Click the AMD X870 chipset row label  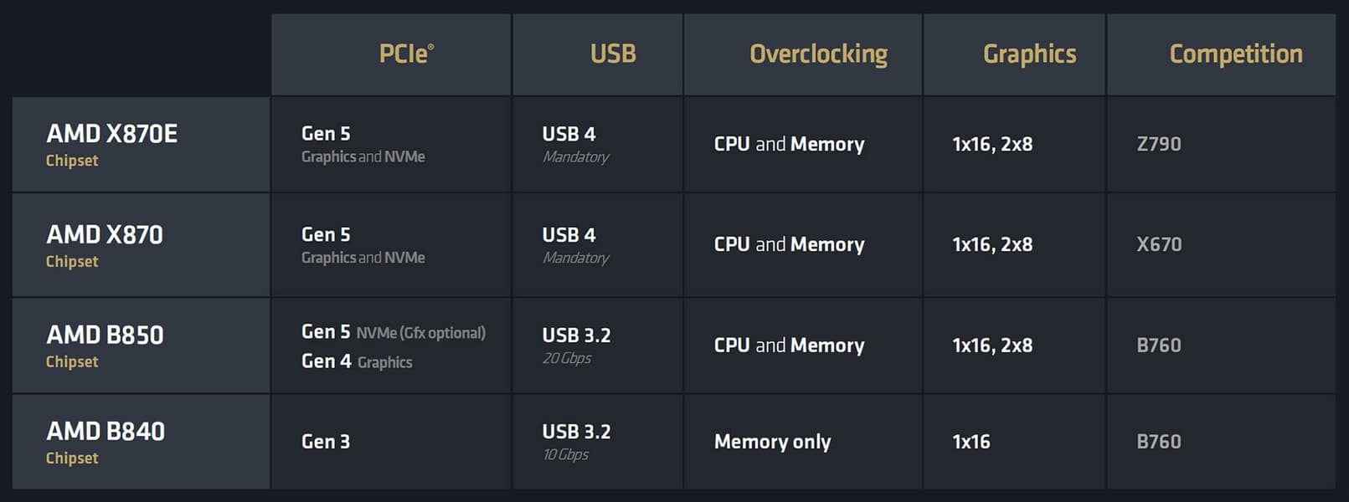coord(105,244)
